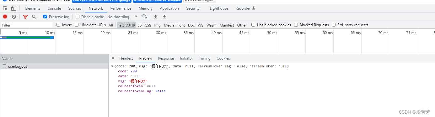Open the Timing tab
The width and height of the screenshot is (435, 117).
205,58
